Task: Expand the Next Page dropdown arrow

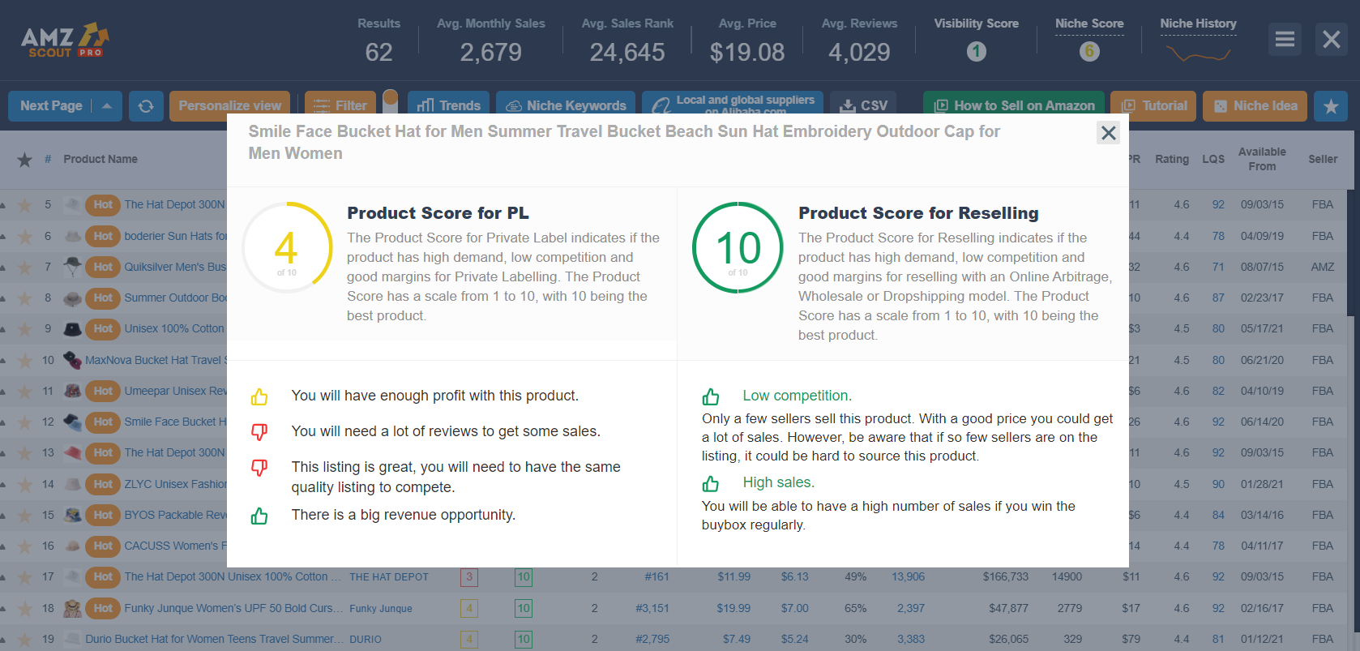Action: [107, 106]
